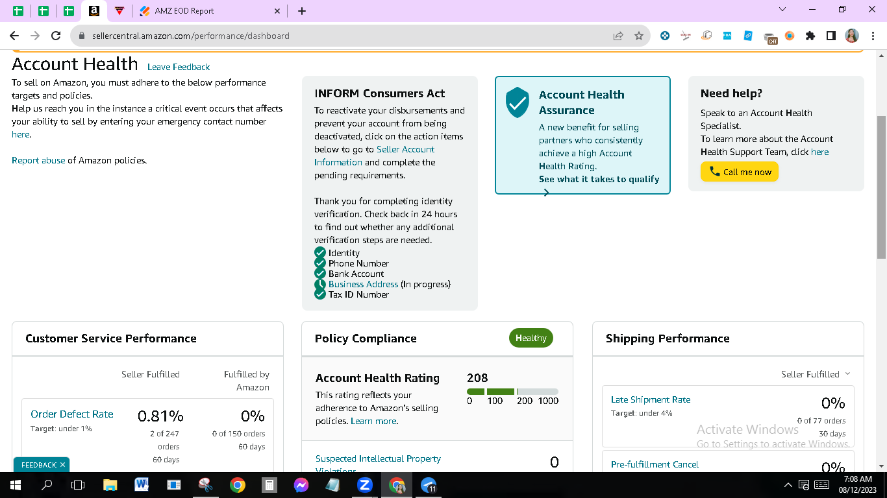
Task: Click 'here' to enter emergency contact number
Action: click(x=21, y=134)
